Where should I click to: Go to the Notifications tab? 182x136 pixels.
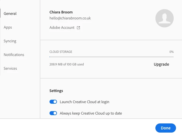(x=14, y=55)
